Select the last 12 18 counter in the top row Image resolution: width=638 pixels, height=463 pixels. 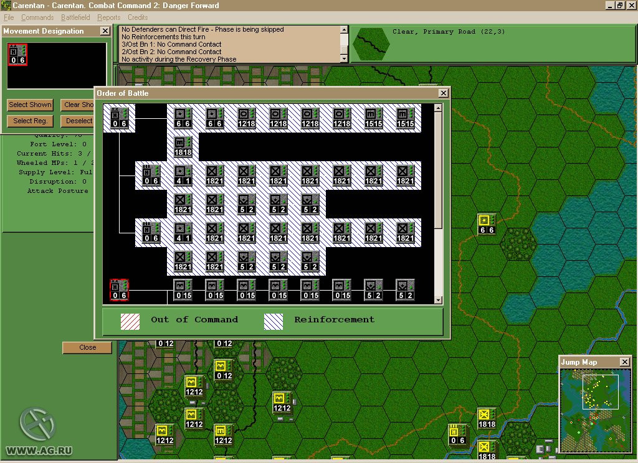pyautogui.click(x=341, y=118)
